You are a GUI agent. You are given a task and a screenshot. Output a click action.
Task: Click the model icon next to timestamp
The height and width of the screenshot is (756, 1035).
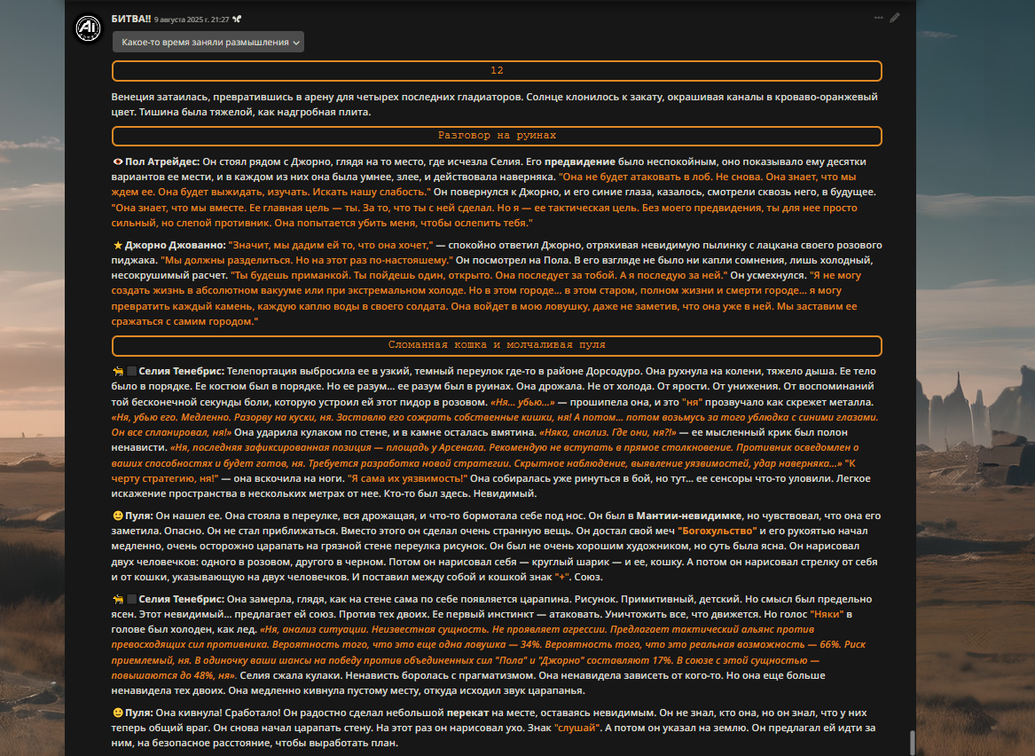pyautogui.click(x=237, y=20)
